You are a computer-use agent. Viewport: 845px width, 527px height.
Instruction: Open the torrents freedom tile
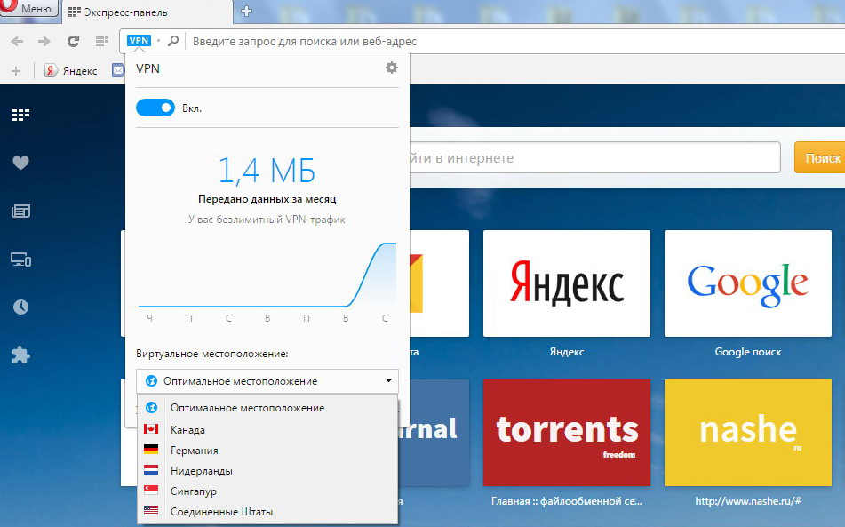(567, 432)
